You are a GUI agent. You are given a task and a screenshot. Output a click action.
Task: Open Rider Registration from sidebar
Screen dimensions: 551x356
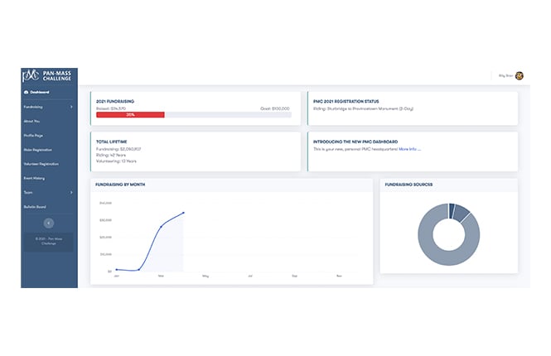(x=41, y=149)
